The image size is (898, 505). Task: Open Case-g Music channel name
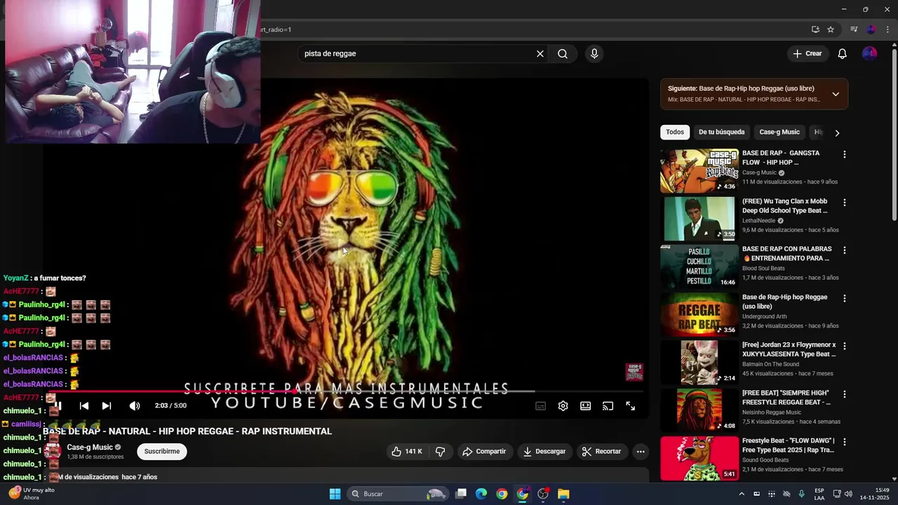point(90,447)
